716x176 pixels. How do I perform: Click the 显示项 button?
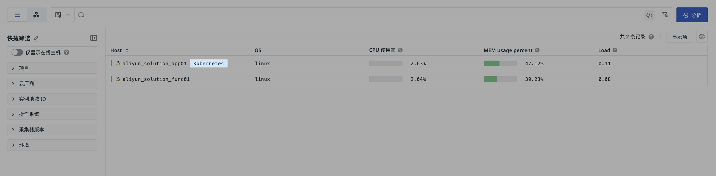pos(679,37)
